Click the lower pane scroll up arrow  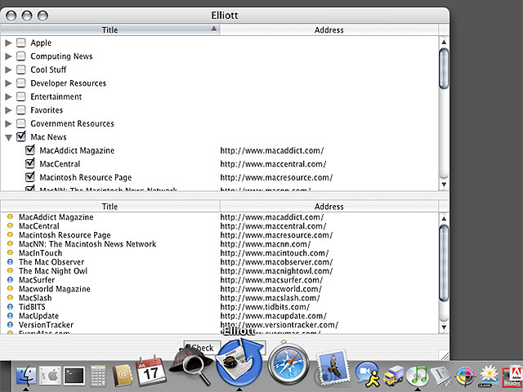coord(444,219)
